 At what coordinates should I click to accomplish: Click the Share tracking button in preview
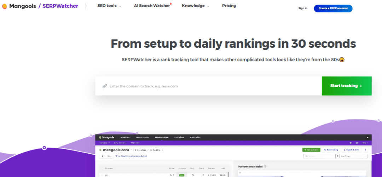click(x=331, y=150)
